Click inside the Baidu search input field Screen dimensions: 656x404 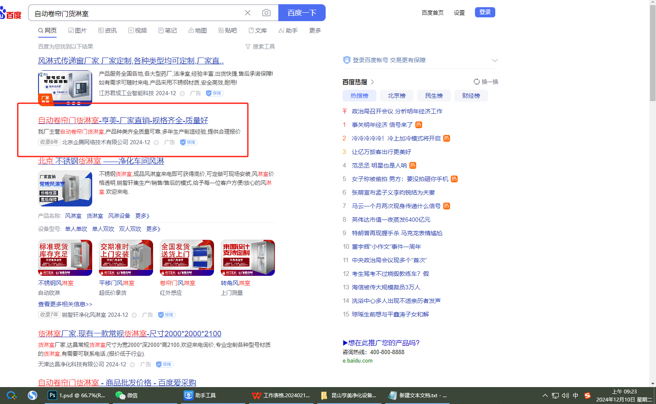coord(135,13)
